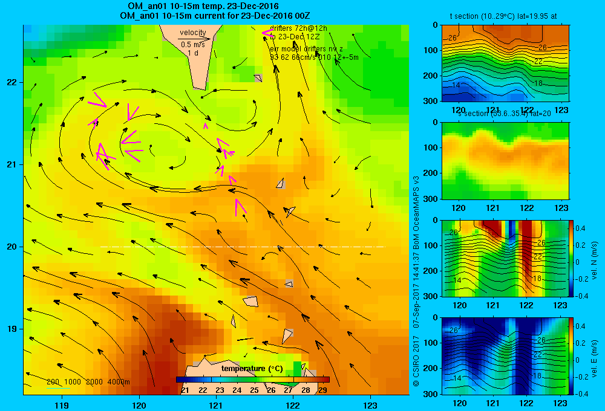Viewport: 605px width, 411px height.
Task: Open the eastward velocity section panel
Action: (505, 356)
